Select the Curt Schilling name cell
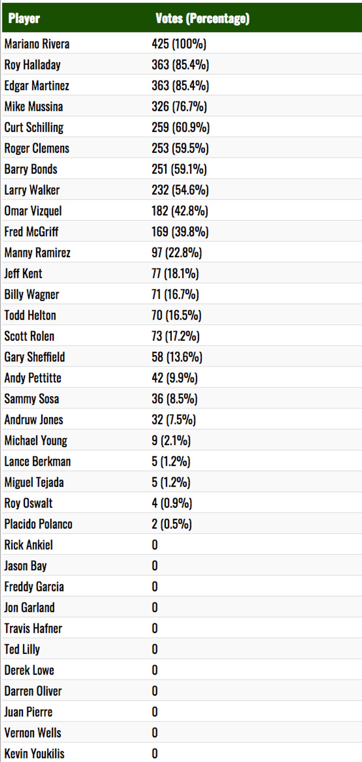Screen dimensions: 362x762 tap(34, 128)
